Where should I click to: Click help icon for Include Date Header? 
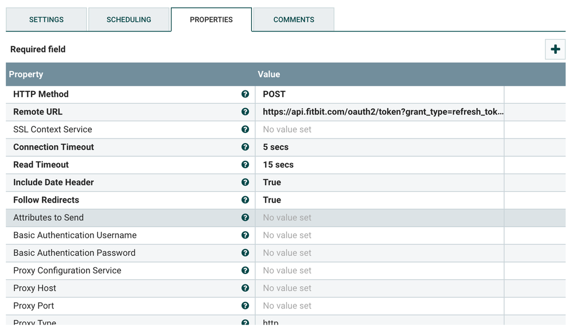245,183
